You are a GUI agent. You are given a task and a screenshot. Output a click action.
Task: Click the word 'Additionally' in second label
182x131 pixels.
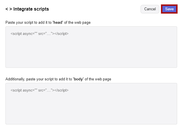point(15,79)
